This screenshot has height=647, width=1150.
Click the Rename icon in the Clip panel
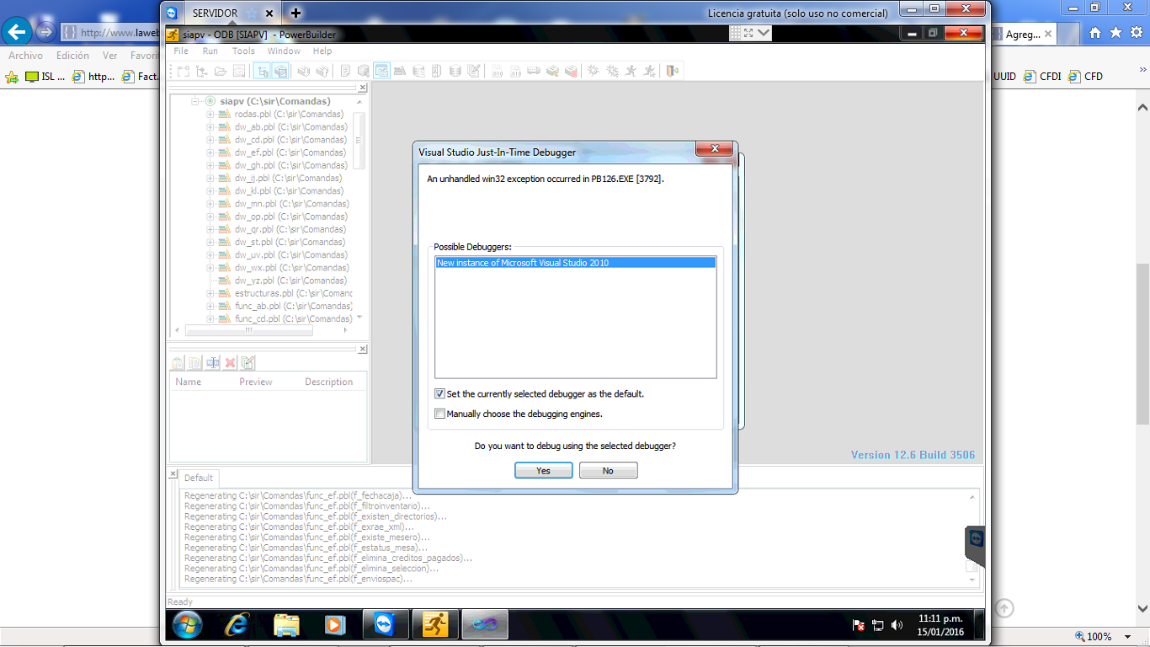[213, 363]
